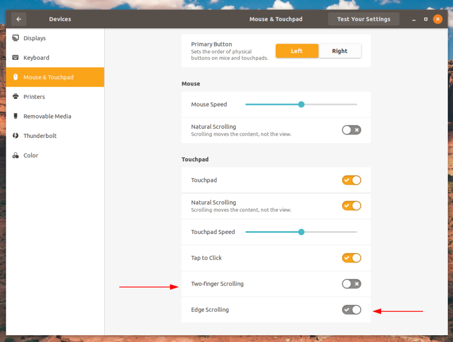Image resolution: width=453 pixels, height=342 pixels.
Task: Click the Color icon in sidebar
Action: [x=16, y=155]
